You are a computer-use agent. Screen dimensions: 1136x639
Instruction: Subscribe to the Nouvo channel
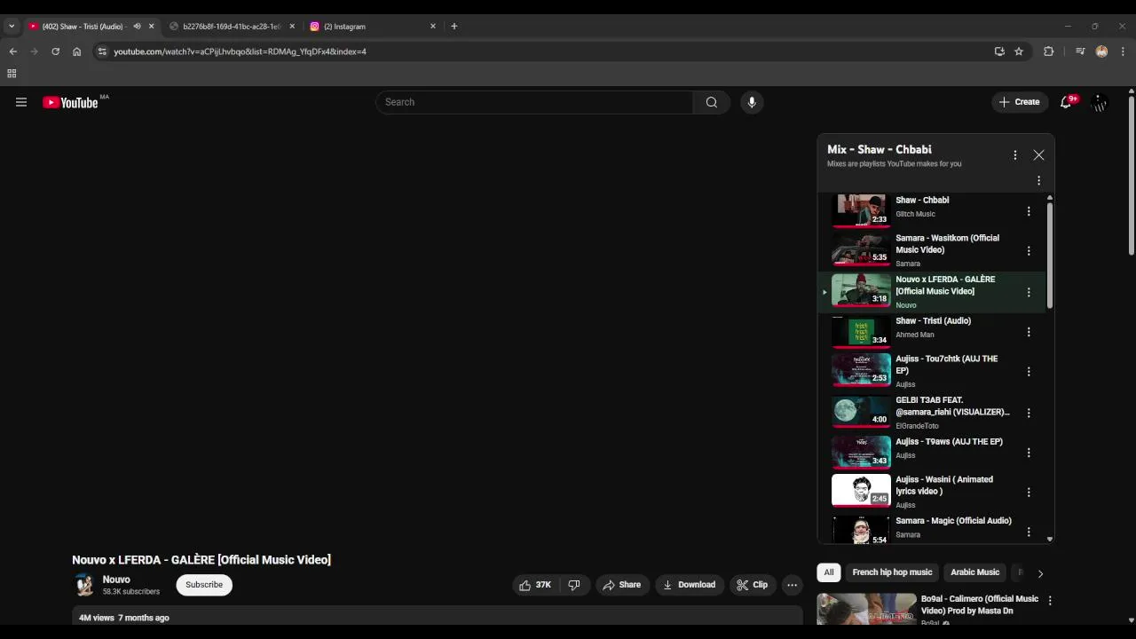pyautogui.click(x=204, y=585)
